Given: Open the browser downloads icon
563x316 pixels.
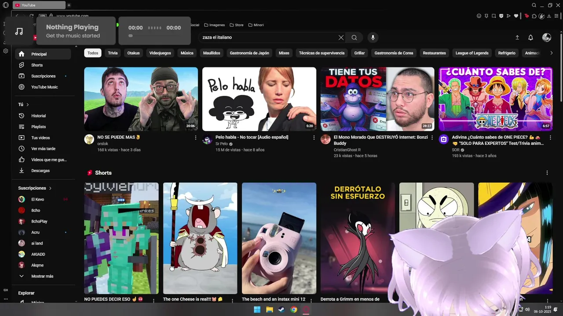Looking at the screenshot, I should tap(550, 16).
